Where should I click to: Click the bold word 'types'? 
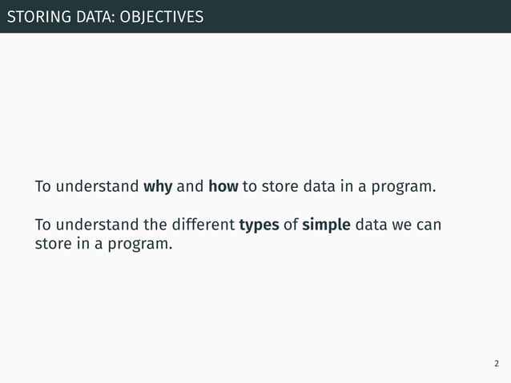(x=259, y=225)
